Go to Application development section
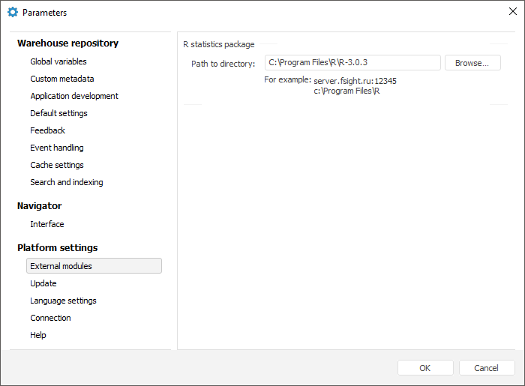525x386 pixels. point(74,96)
